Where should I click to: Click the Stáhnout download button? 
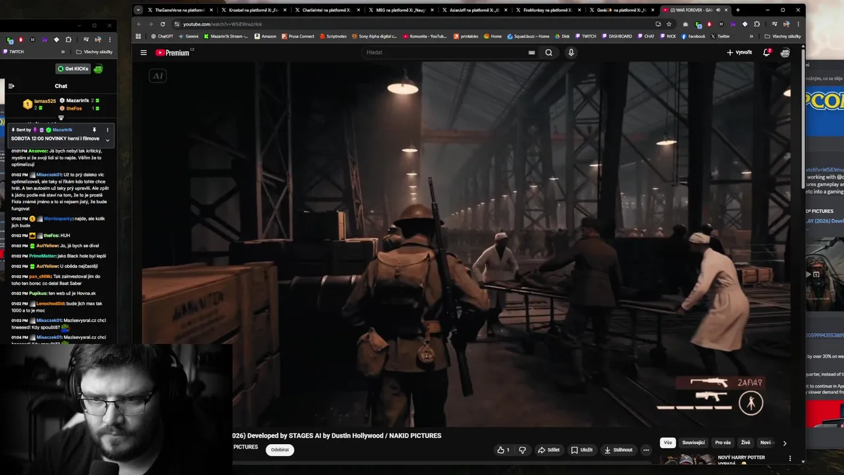618,450
